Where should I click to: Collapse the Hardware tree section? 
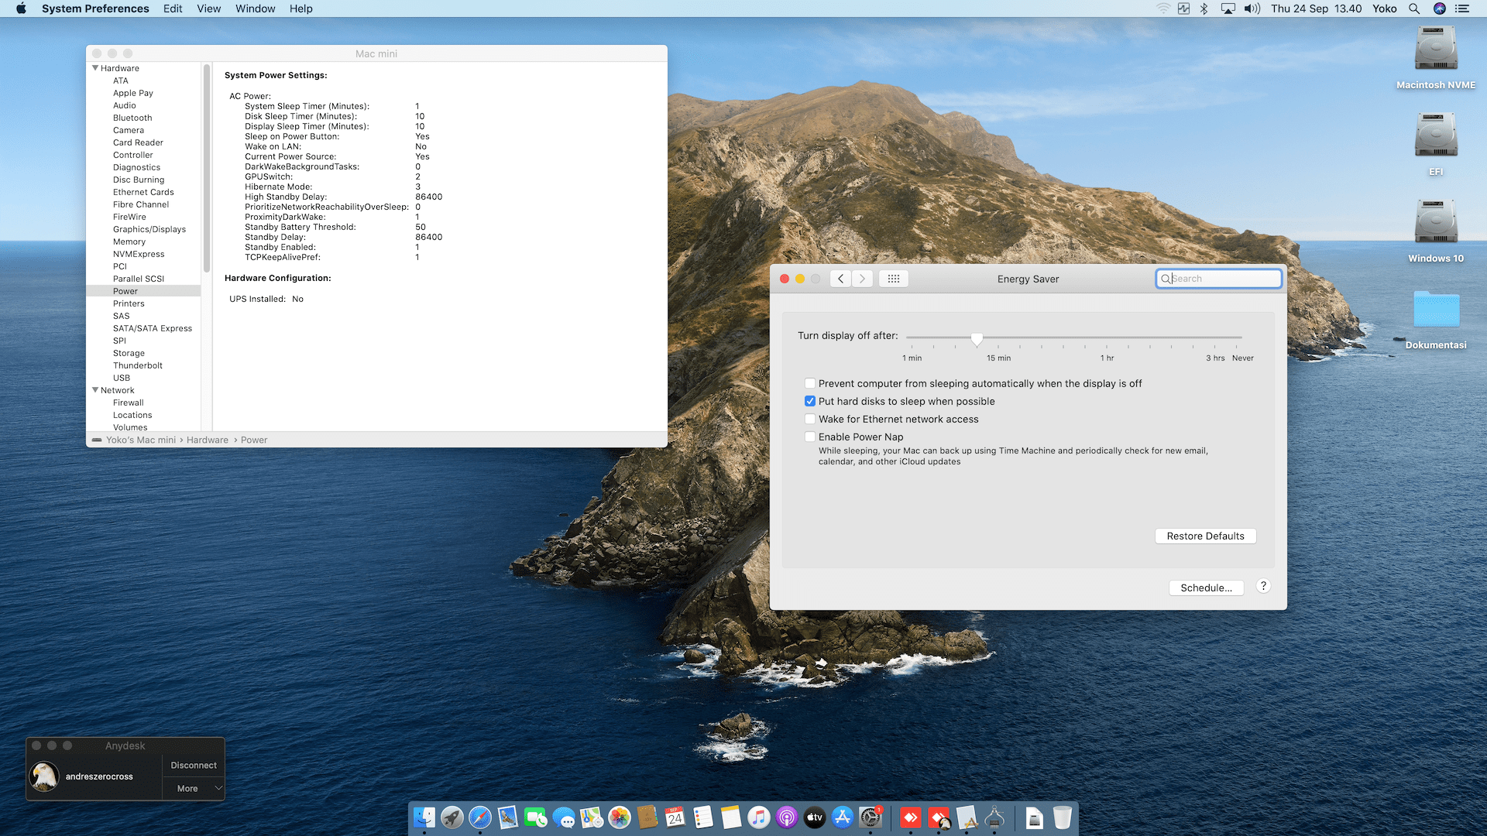tap(95, 68)
